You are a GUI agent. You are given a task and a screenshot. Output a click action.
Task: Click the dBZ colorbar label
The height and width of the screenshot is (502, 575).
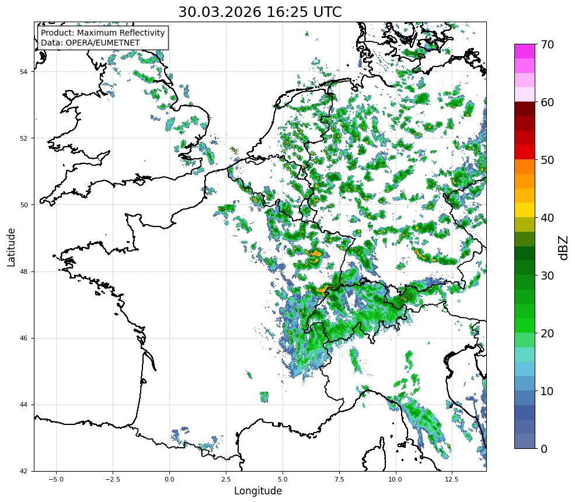[x=564, y=248]
